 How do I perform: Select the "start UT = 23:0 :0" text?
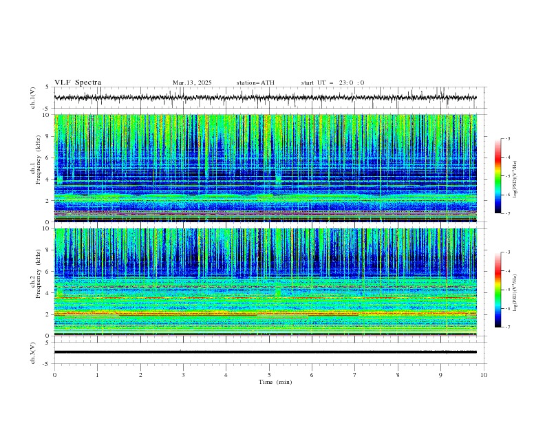click(x=332, y=83)
